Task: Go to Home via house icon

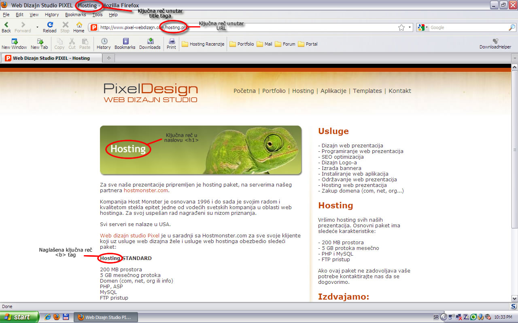Action: [x=79, y=25]
